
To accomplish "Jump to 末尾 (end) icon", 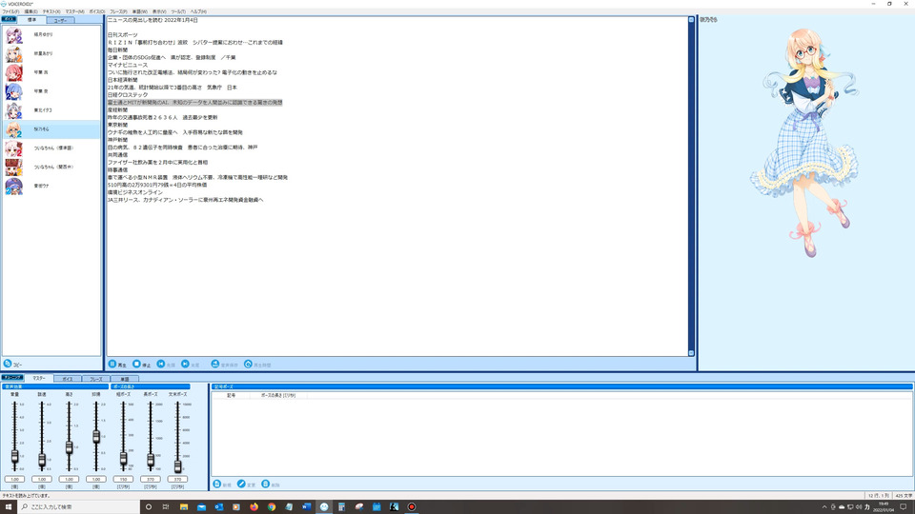I will pyautogui.click(x=185, y=364).
